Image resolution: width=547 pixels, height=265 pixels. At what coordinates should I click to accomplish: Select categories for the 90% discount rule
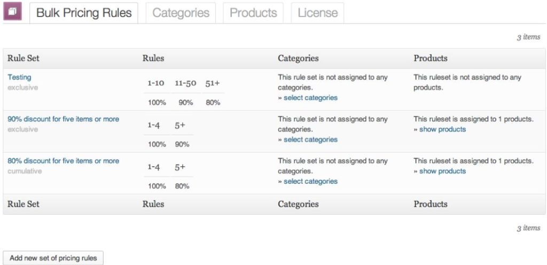310,139
